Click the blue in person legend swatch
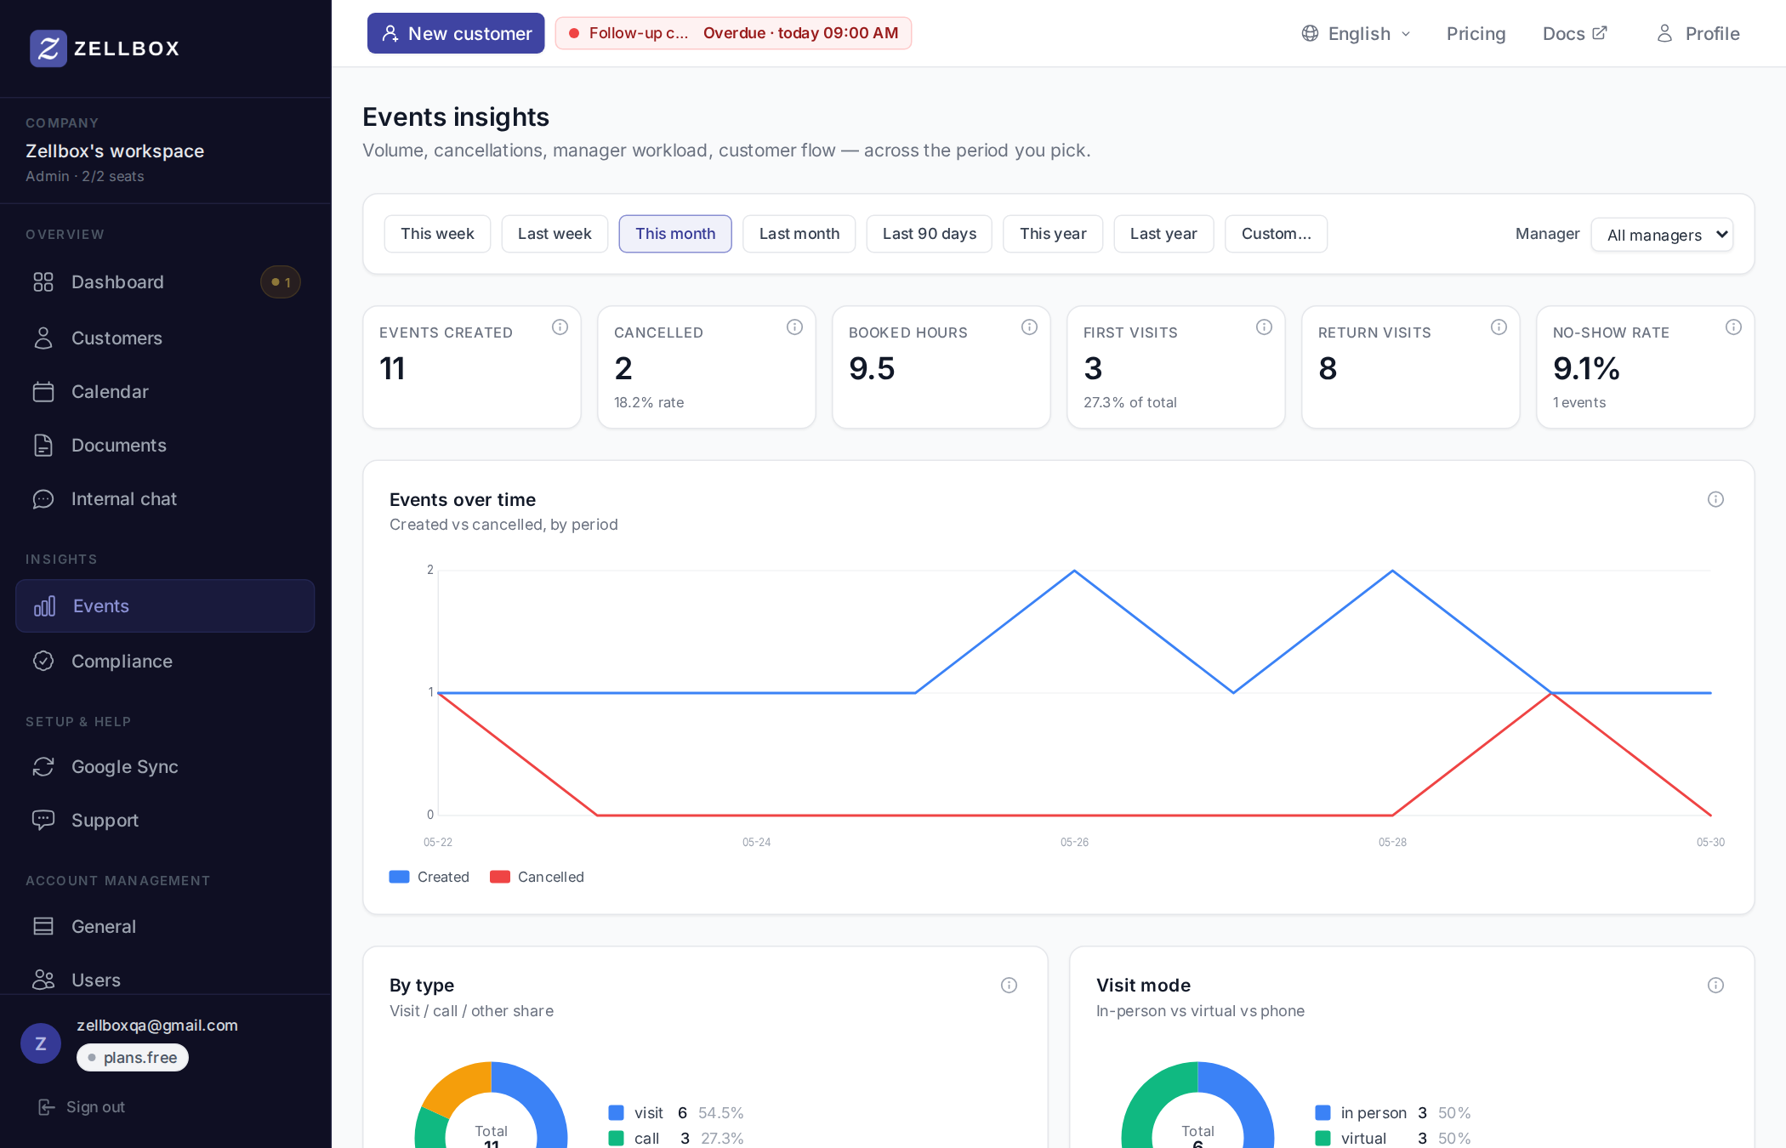Viewport: 1786px width, 1148px height. click(x=1323, y=1113)
